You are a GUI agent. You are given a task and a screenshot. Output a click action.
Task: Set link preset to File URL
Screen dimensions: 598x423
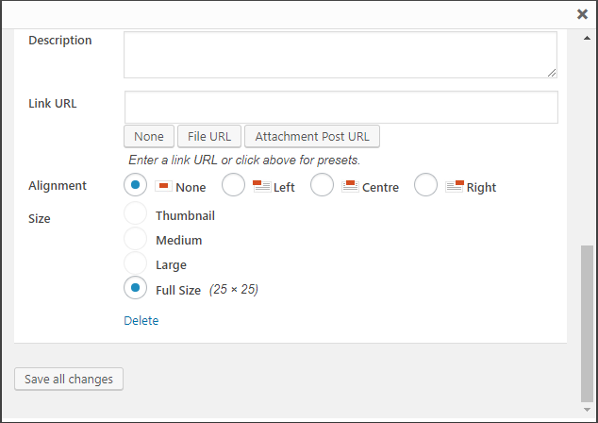point(209,136)
